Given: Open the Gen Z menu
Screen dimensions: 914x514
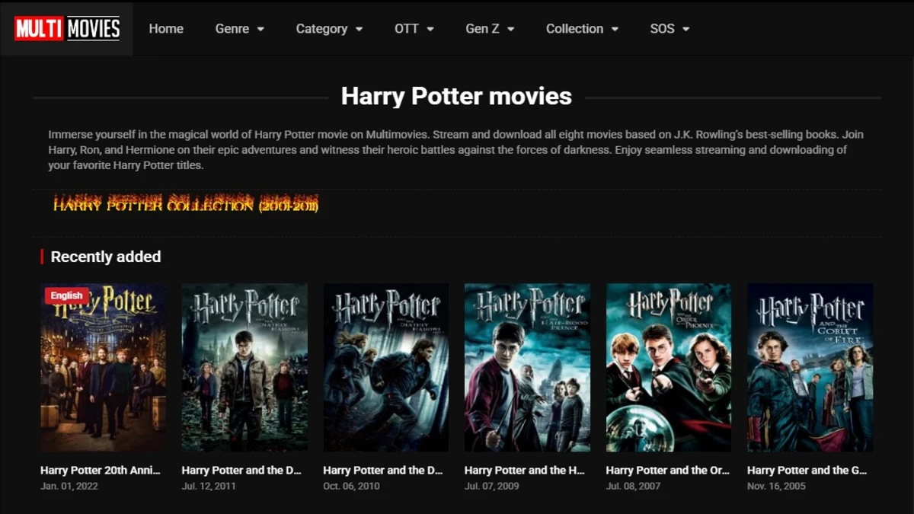Looking at the screenshot, I should click(491, 29).
